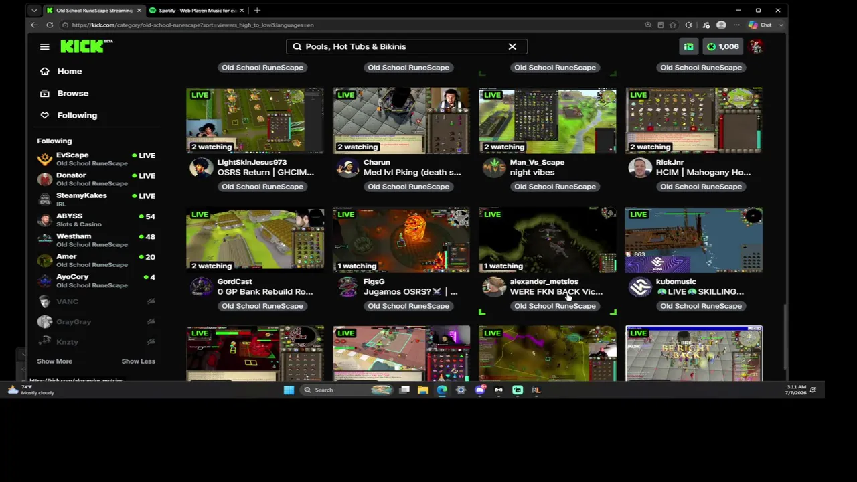The width and height of the screenshot is (857, 482).
Task: Open Browse in the sidebar
Action: (x=72, y=93)
